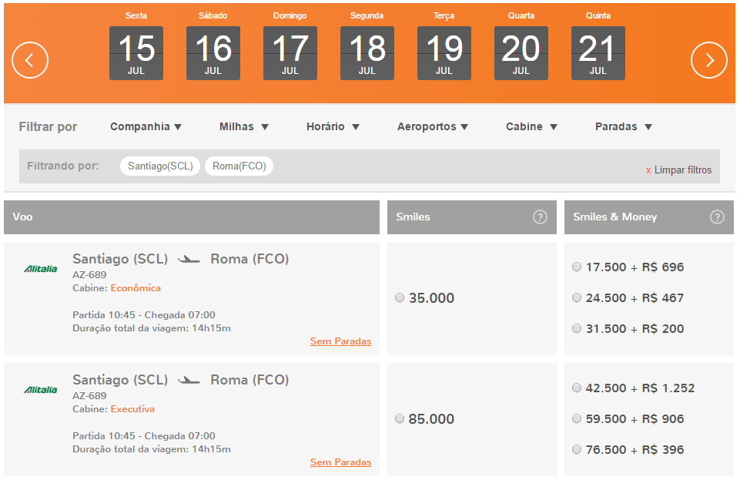Image resolution: width=740 pixels, height=477 pixels.
Task: Choose 42.500 + R$ 1.252 option
Action: pos(577,388)
